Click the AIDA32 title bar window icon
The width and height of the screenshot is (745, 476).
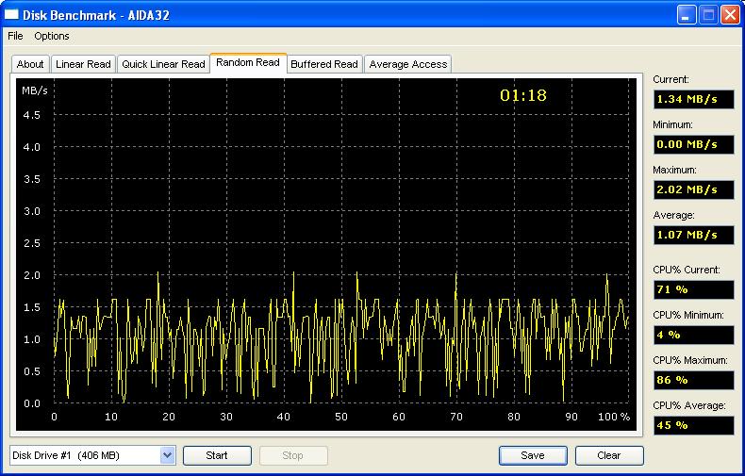pos(11,15)
